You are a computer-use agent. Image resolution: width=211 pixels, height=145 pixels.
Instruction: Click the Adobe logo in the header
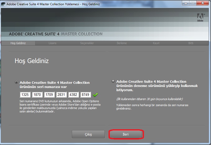pyautogui.click(x=200, y=18)
